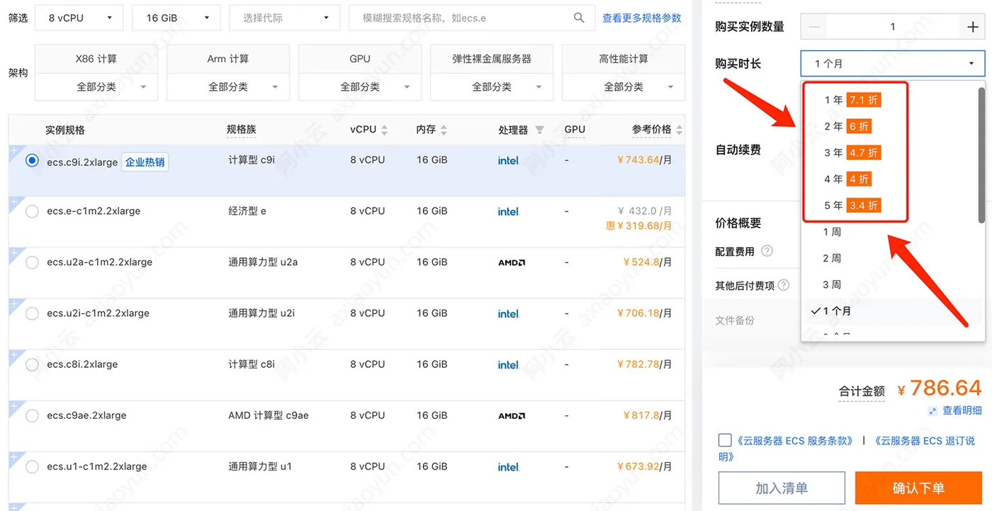Choose the 1 年 7.1 折 duration option
This screenshot has height=511, width=992.
pos(854,100)
